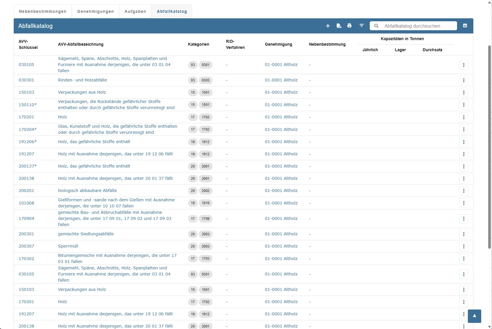Viewport: 492px width, 329px height.
Task: Export the Abfallkatalog as CSV
Action: (x=339, y=26)
